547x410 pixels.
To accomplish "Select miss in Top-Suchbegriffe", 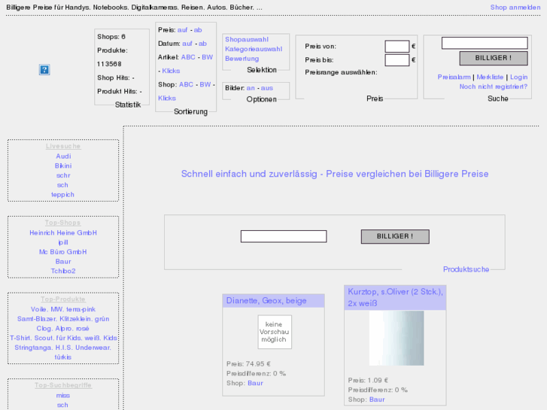I will 63,396.
